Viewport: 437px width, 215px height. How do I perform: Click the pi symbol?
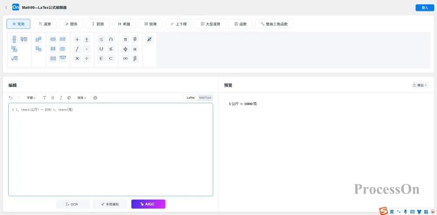125,39
